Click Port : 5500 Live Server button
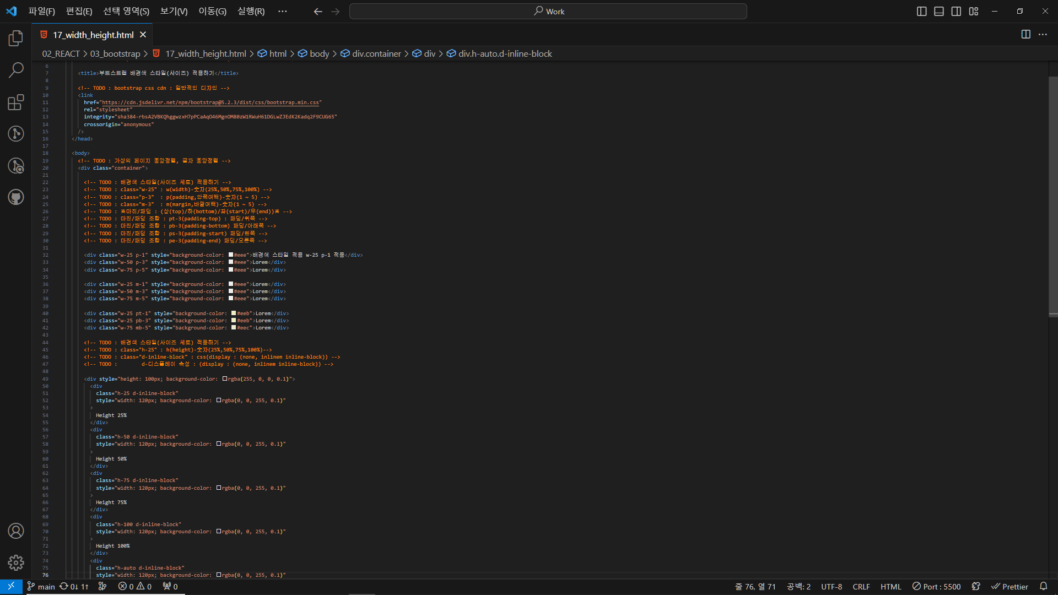 [x=936, y=586]
